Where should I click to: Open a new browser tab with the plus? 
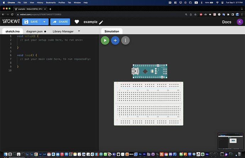click(50, 9)
